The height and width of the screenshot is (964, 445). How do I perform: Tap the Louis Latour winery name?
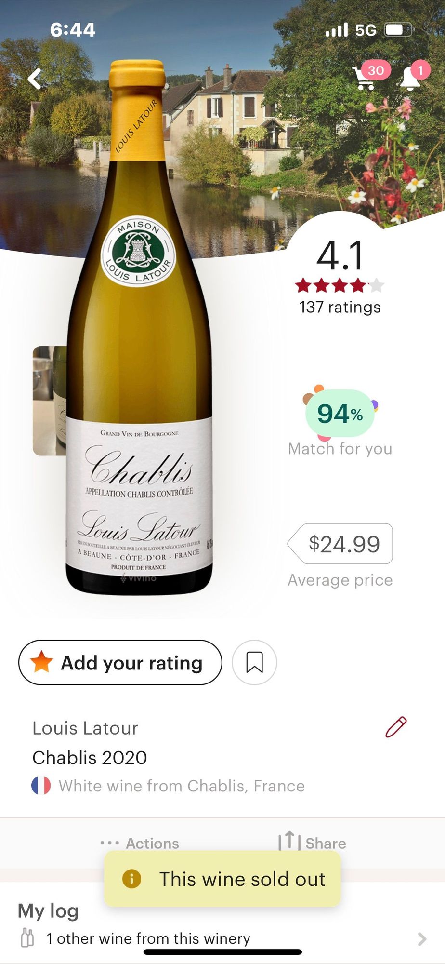85,728
